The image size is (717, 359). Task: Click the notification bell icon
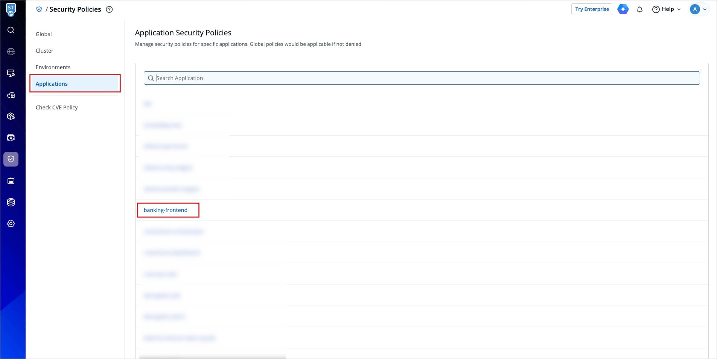[x=639, y=9]
